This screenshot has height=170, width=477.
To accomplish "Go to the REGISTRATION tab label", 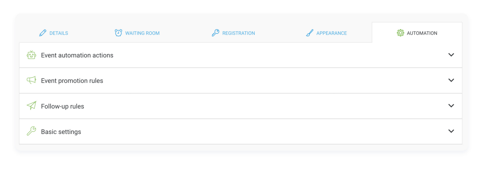I will pos(239,33).
